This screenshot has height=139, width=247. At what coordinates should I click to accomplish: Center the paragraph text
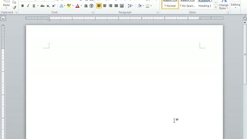point(105,6)
